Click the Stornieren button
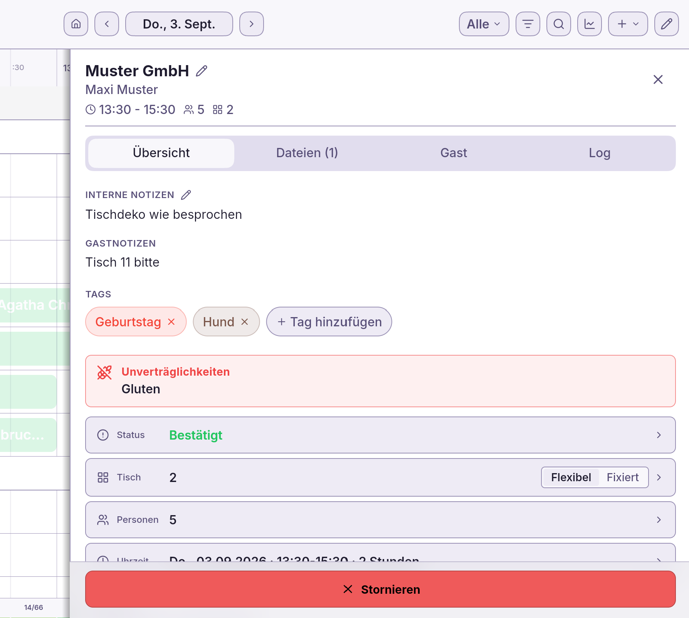689x618 pixels. (380, 589)
